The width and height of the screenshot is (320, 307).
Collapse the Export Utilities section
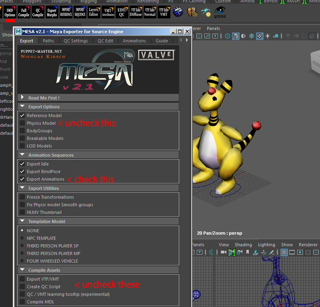(x=98, y=188)
